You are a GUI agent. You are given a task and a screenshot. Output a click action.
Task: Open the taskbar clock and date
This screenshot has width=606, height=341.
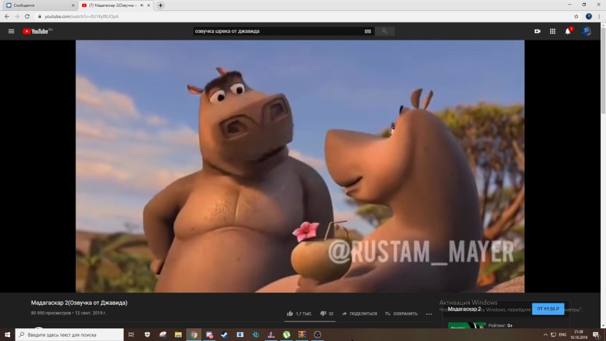pyautogui.click(x=578, y=334)
